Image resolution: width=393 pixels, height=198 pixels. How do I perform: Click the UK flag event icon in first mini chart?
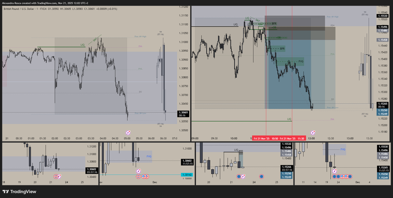tap(56, 176)
